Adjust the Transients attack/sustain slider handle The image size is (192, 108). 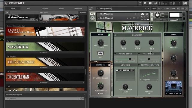tap(149, 59)
